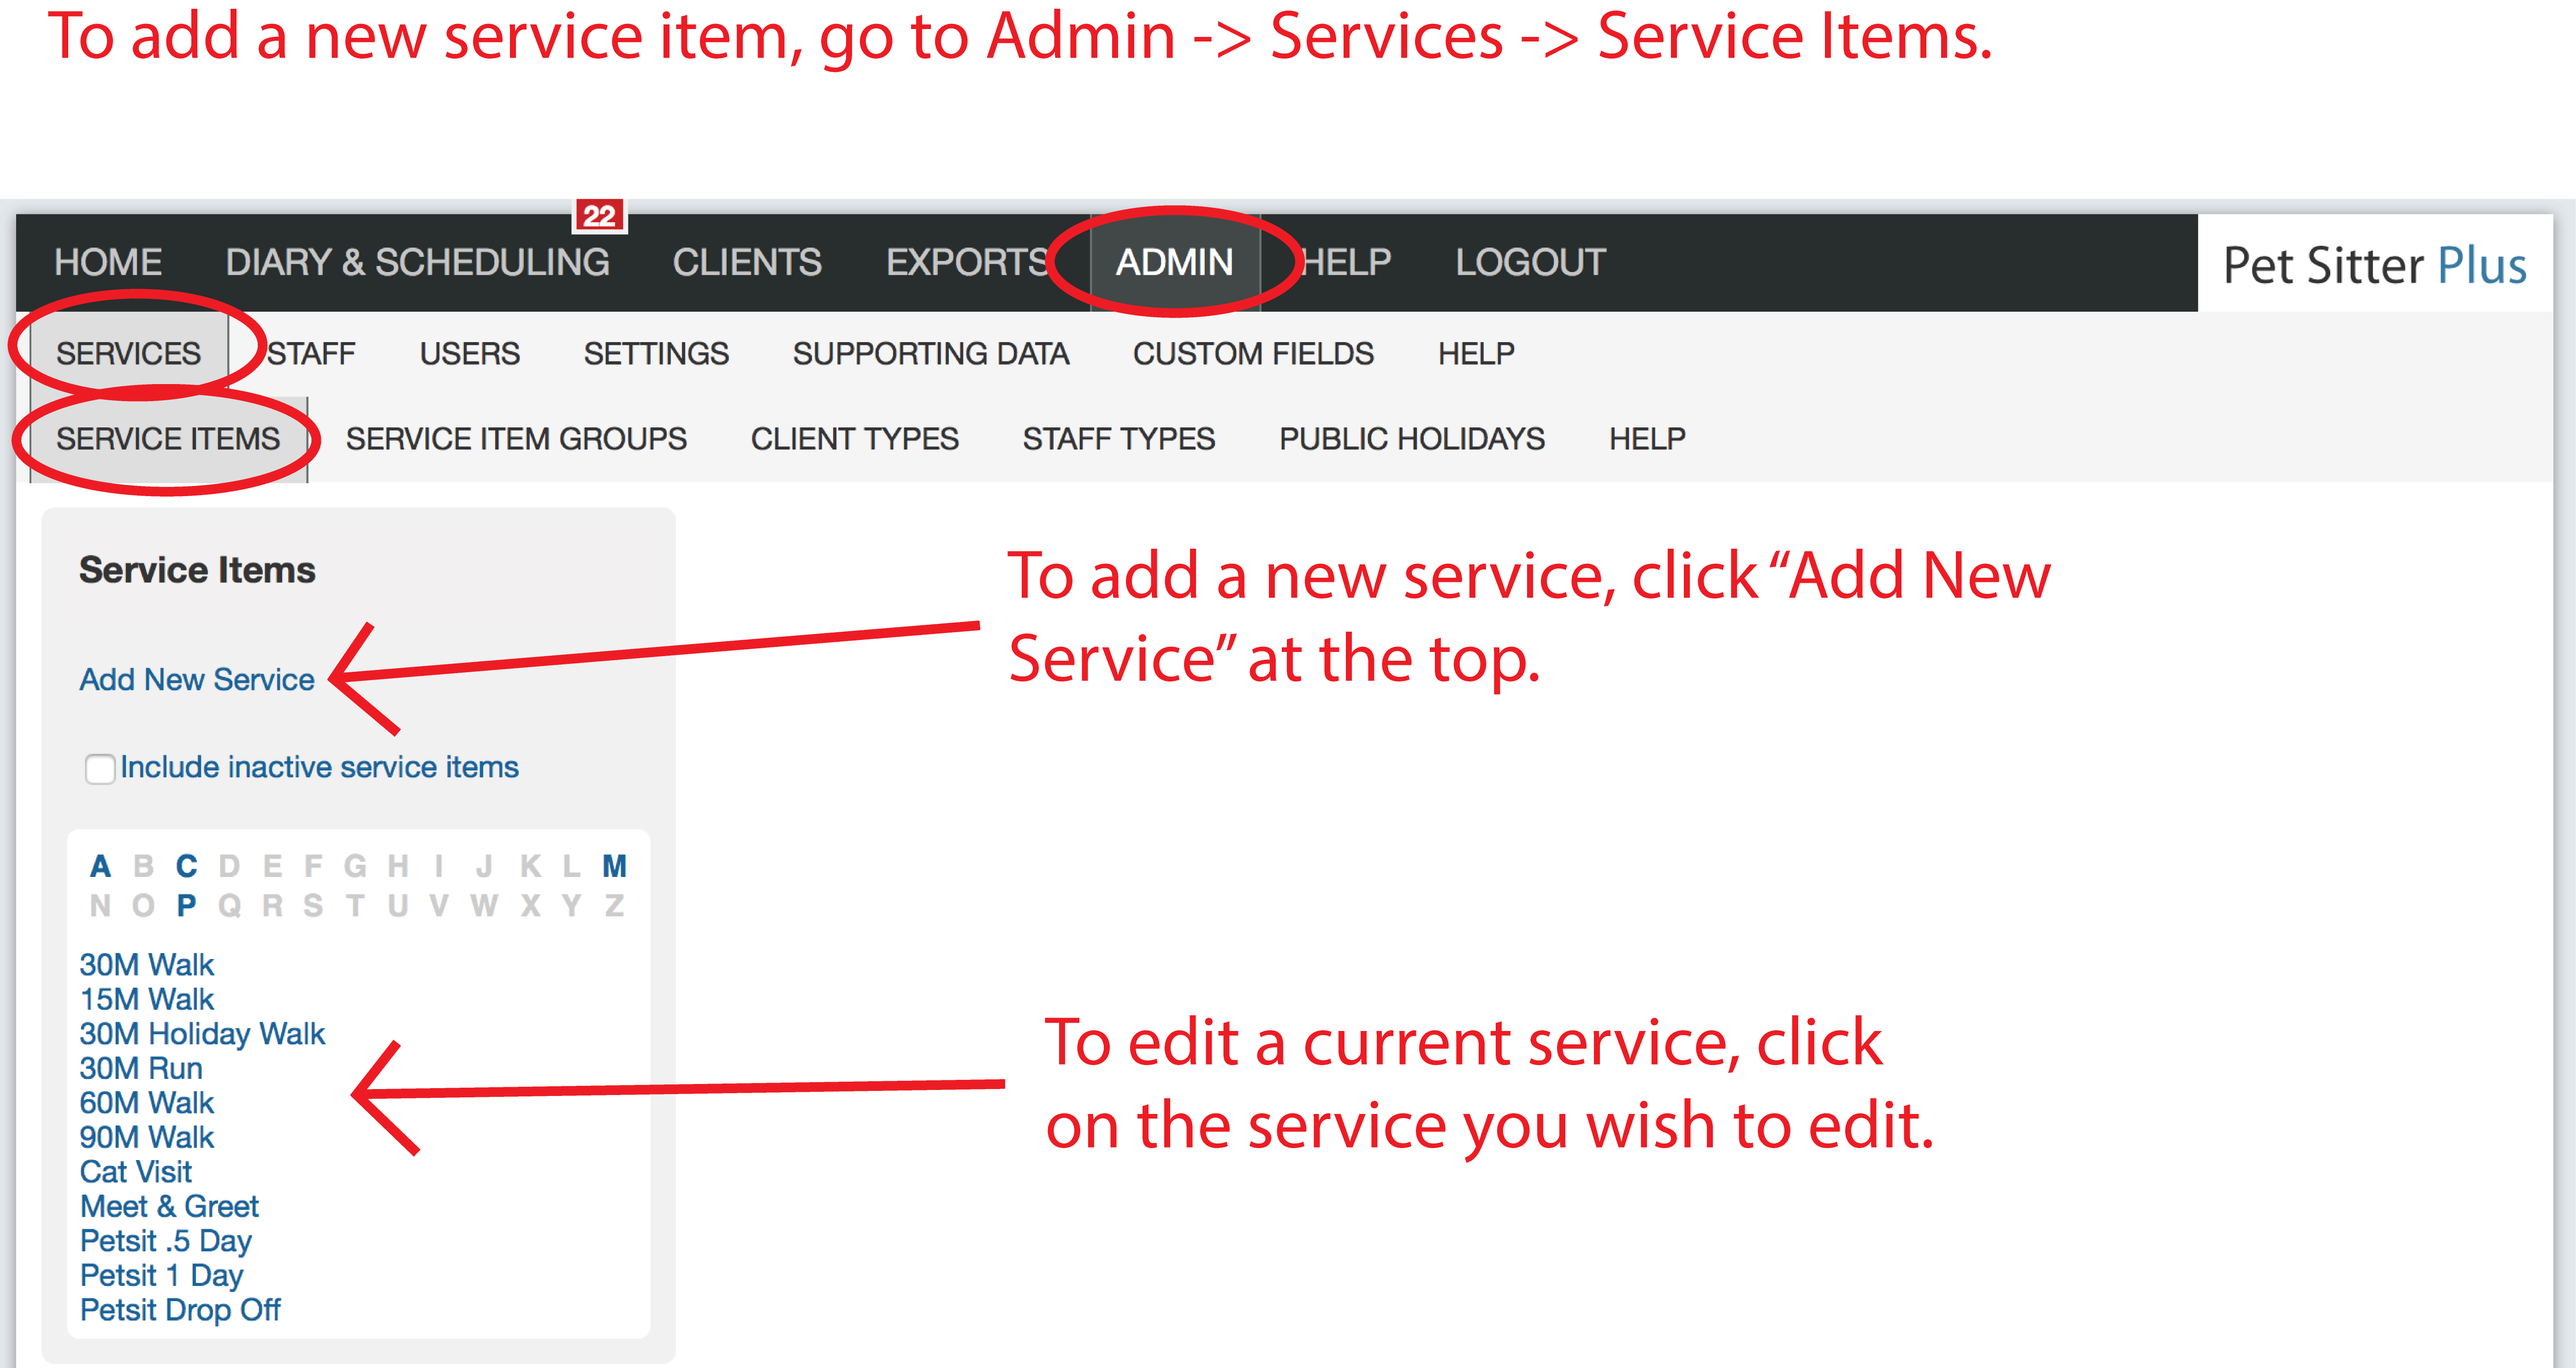The image size is (2576, 1368).
Task: Open the first listed 30M Walk service
Action: point(147,965)
